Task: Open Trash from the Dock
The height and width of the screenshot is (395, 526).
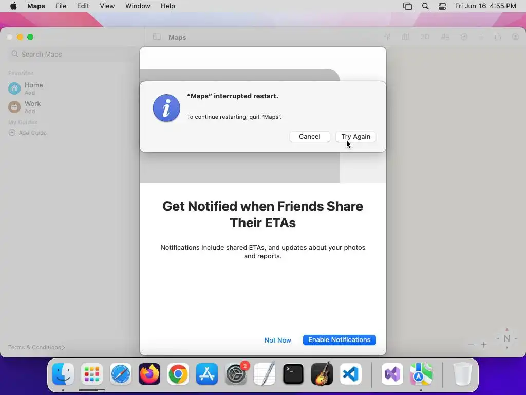Action: tap(462, 374)
